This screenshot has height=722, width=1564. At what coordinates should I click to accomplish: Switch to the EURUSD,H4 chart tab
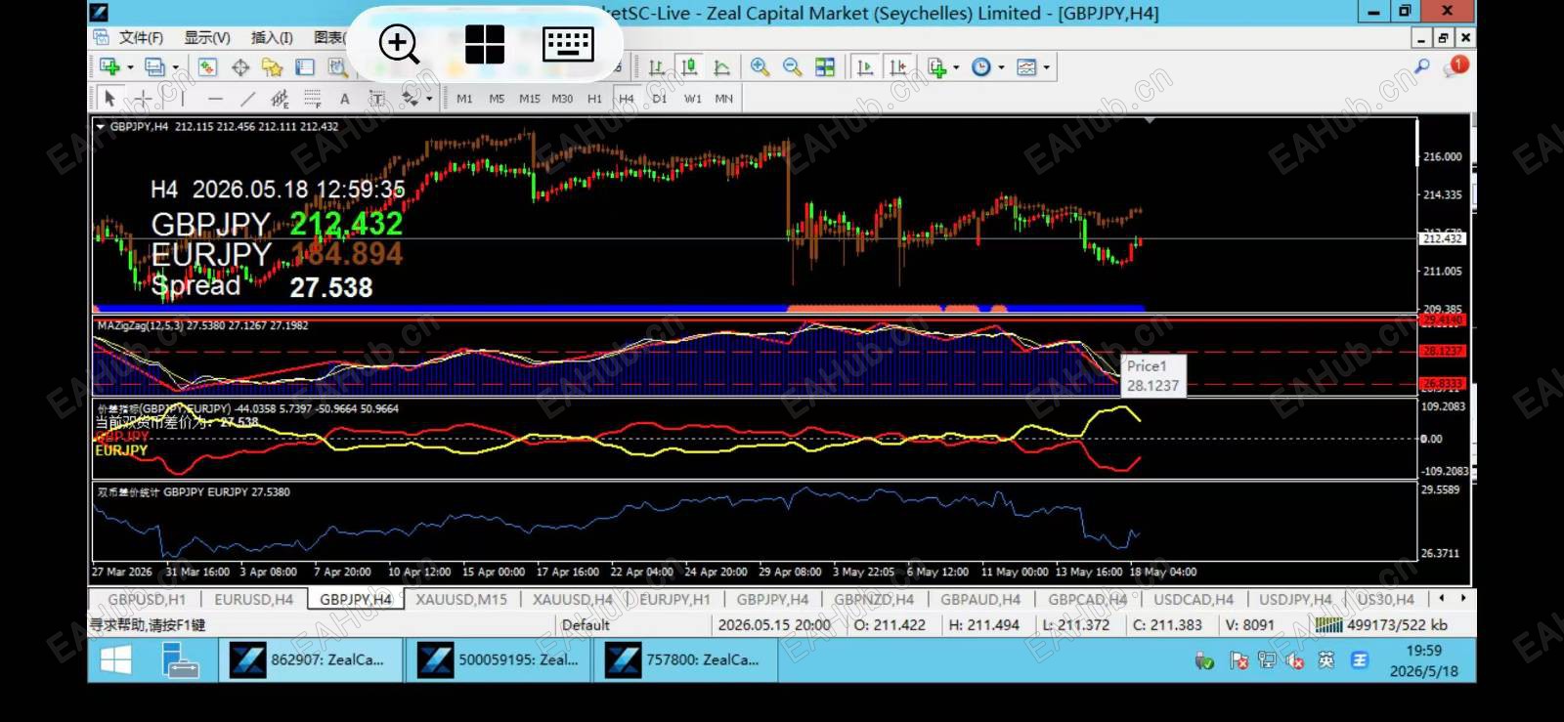[x=253, y=599]
